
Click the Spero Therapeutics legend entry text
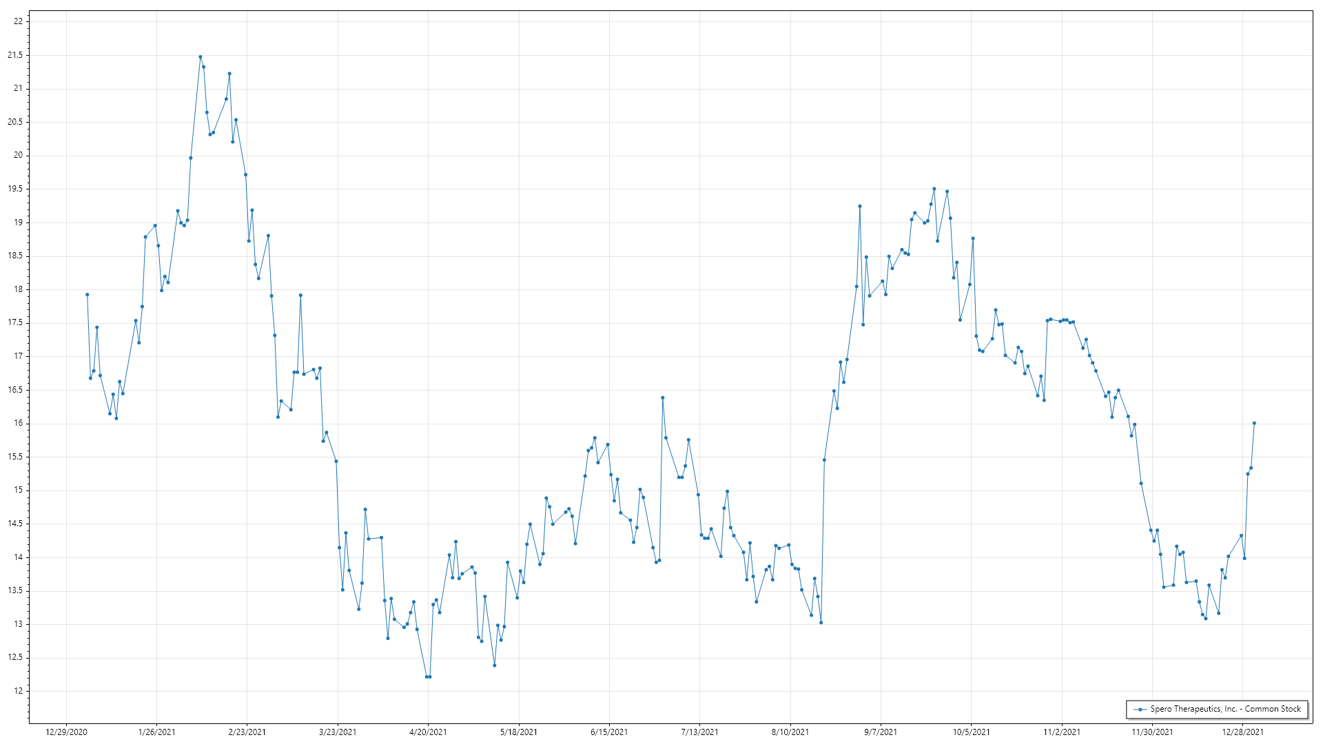(x=1225, y=709)
